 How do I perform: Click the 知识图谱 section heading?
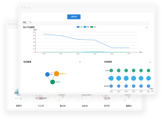[x=27, y=62]
